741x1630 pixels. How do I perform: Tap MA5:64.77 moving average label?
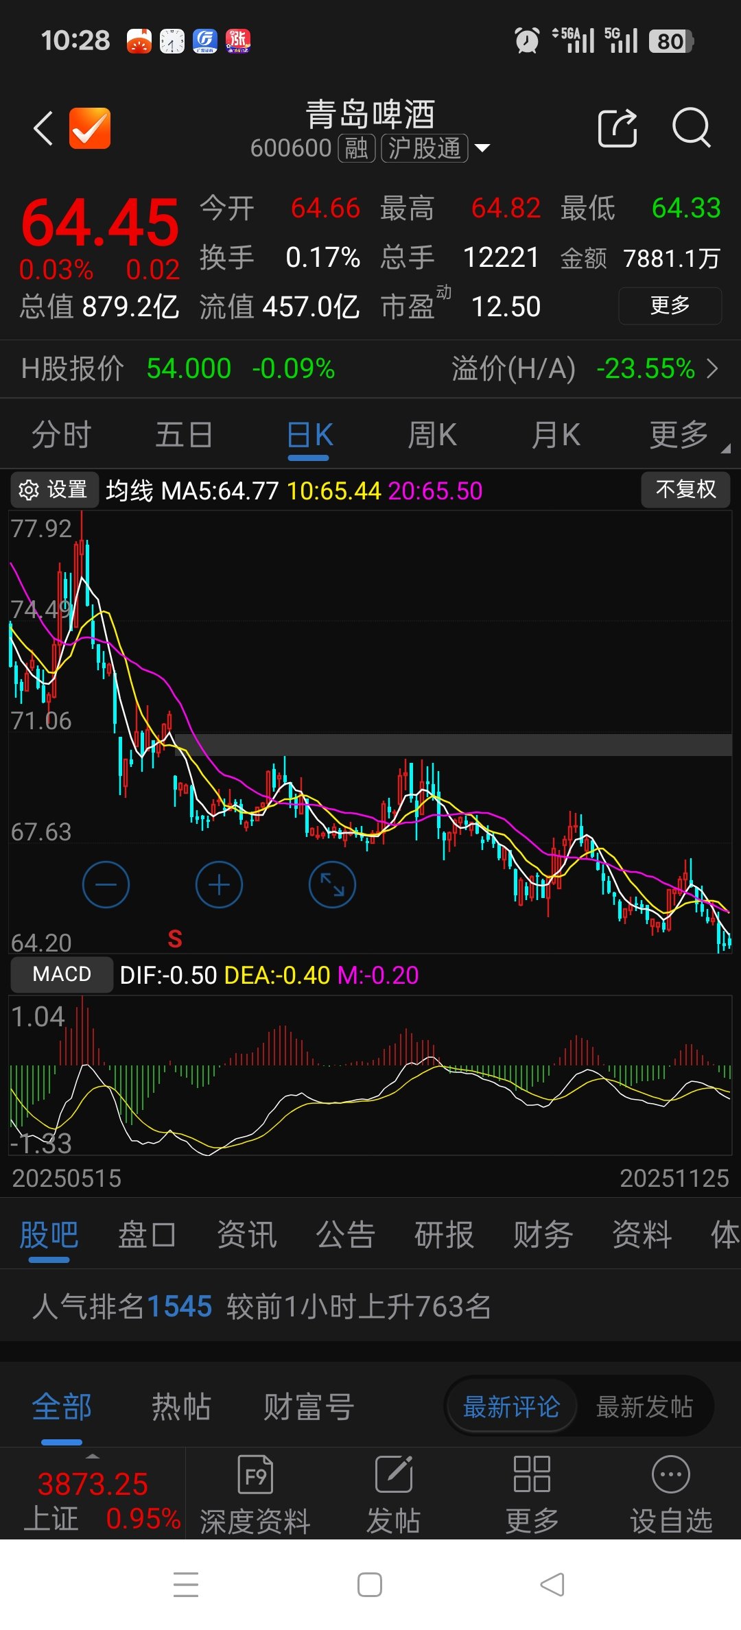(220, 491)
